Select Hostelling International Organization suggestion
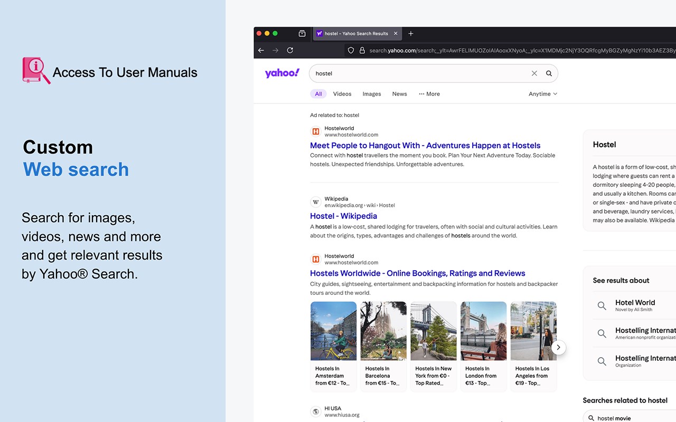Image resolution: width=676 pixels, height=422 pixels. tap(645, 361)
